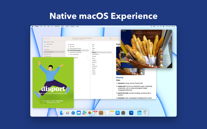Open the Words that sound similar collection
207x129 pixels.
pyautogui.click(x=78, y=52)
